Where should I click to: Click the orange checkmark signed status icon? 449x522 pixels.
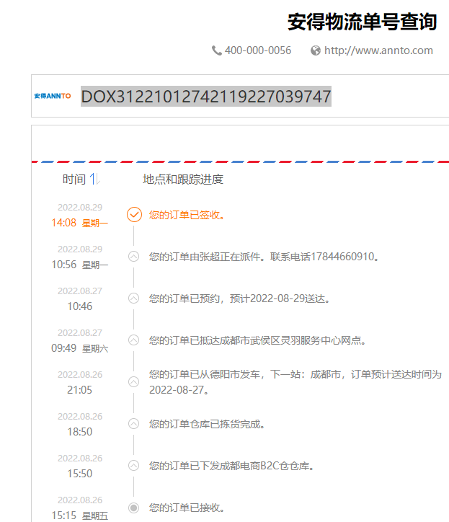[134, 214]
